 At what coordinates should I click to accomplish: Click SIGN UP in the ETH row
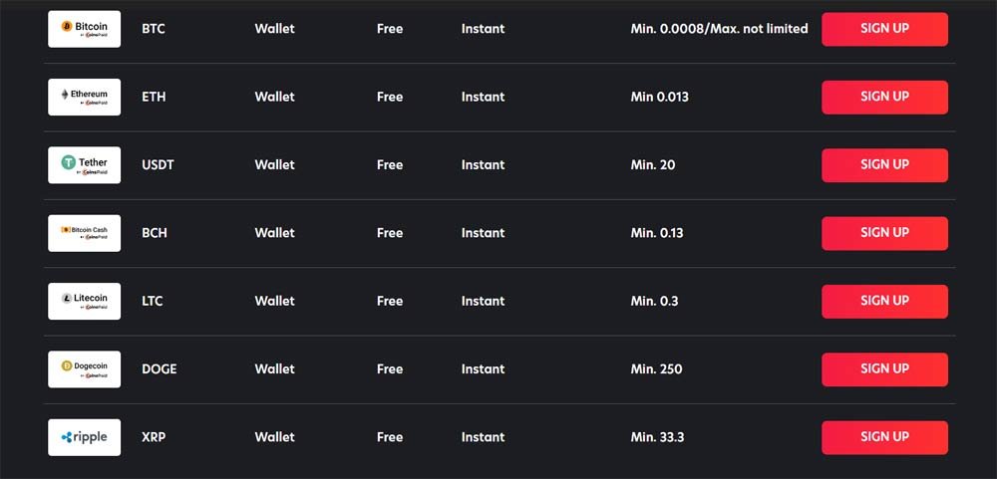[884, 98]
